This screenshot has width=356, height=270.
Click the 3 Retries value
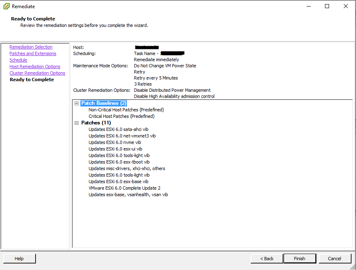coord(142,84)
